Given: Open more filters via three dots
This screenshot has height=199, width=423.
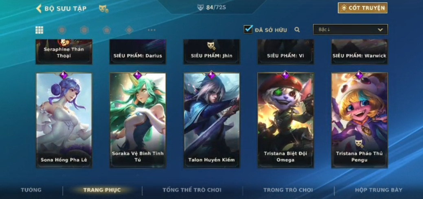Looking at the screenshot, I should [x=151, y=30].
